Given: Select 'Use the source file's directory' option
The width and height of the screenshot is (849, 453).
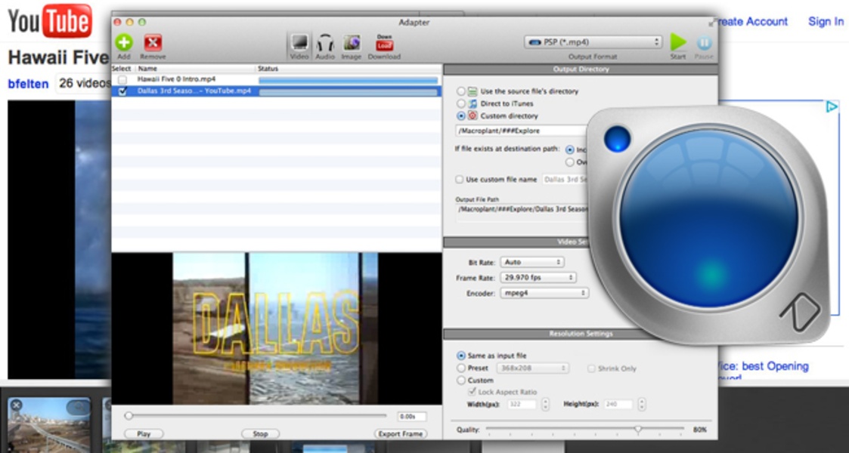Looking at the screenshot, I should point(460,91).
